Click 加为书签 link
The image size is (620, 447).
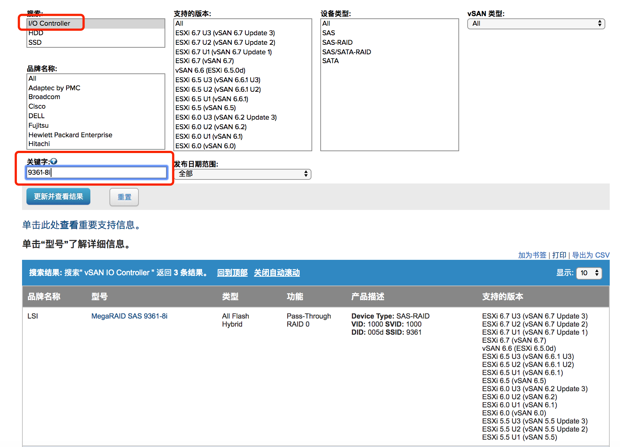(532, 255)
